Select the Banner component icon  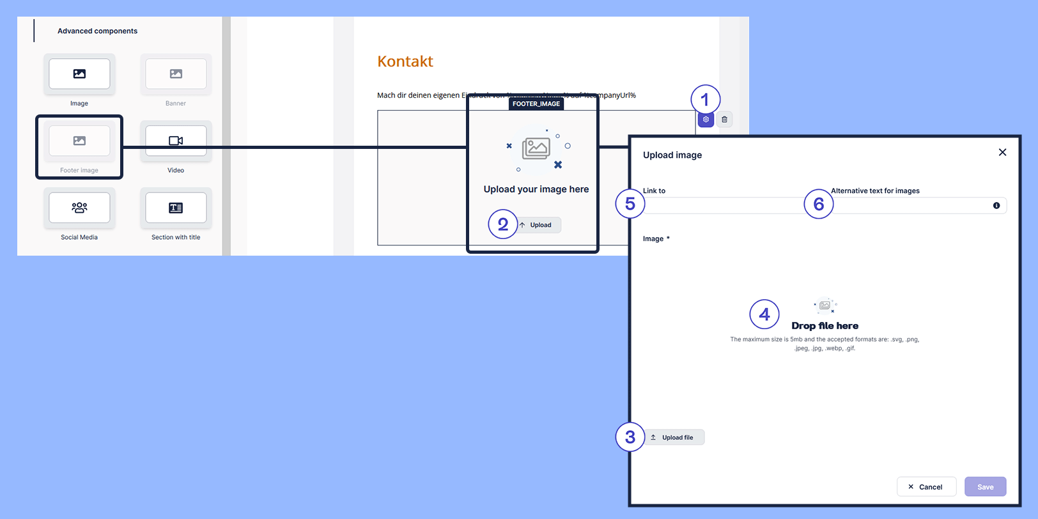[x=176, y=74]
